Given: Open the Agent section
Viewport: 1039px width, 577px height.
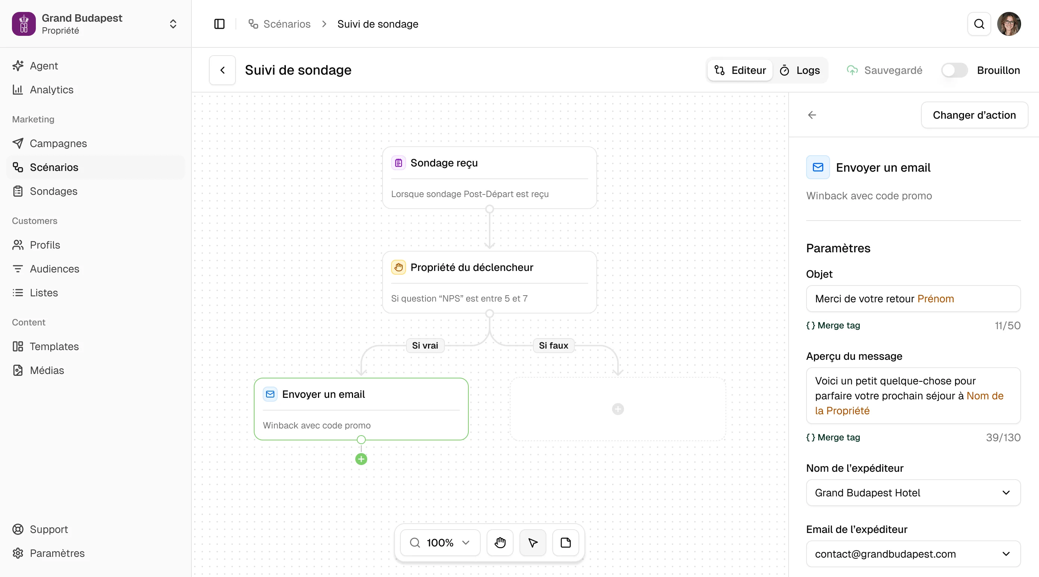Looking at the screenshot, I should 95,66.
